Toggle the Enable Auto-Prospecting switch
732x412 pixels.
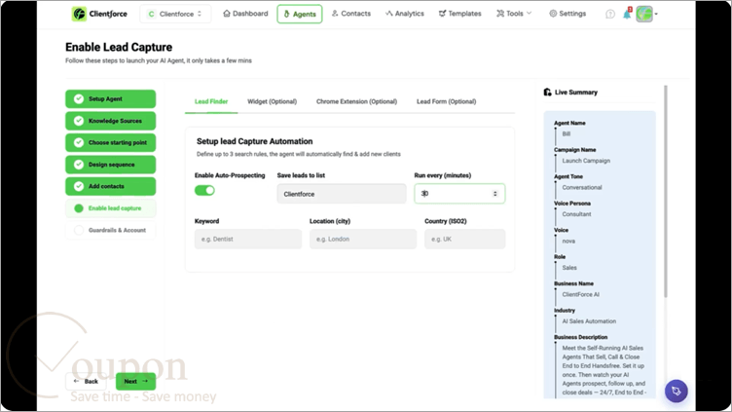pyautogui.click(x=204, y=191)
